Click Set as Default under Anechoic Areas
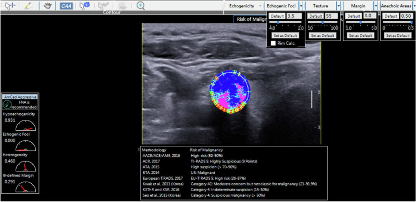The width and height of the screenshot is (416, 202). tap(398, 35)
